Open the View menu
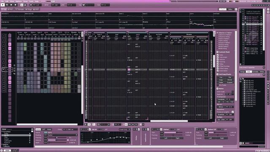Screen dimensions: 270x152 [12, 1]
